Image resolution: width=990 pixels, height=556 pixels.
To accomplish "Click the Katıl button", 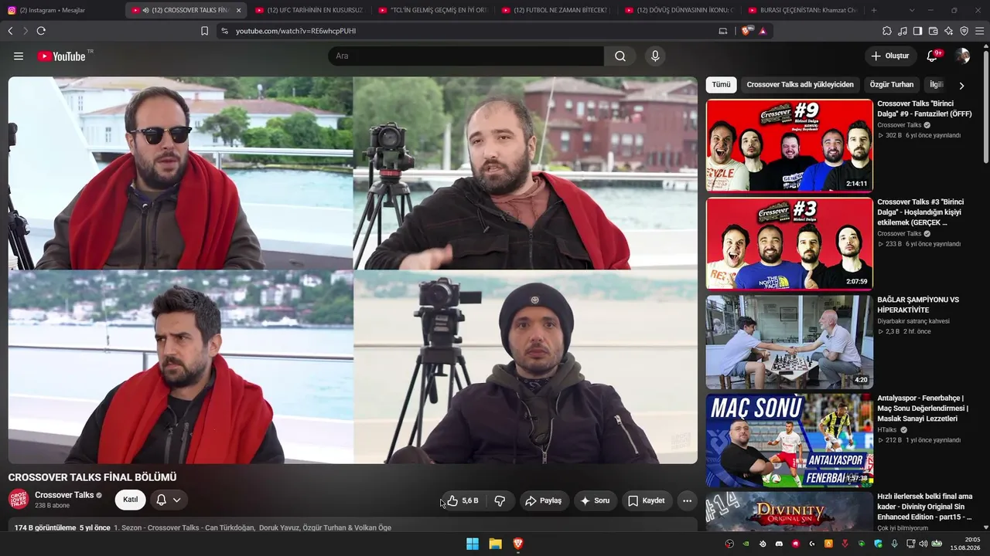I will coord(131,500).
